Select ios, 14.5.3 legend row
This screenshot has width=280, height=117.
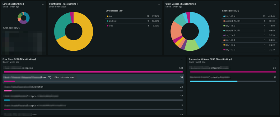pyautogui.click(x=249, y=26)
